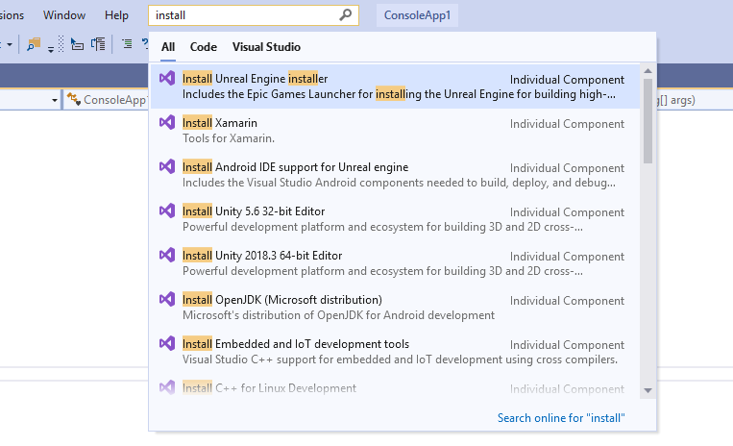
Task: Open the toolbar overflow options arrow
Action: coord(51,47)
